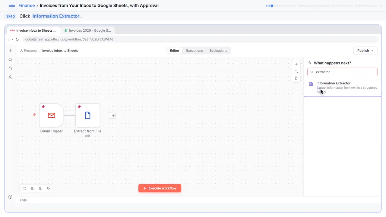
Task: Zoom in on the workflow canvas
Action: tap(32, 189)
